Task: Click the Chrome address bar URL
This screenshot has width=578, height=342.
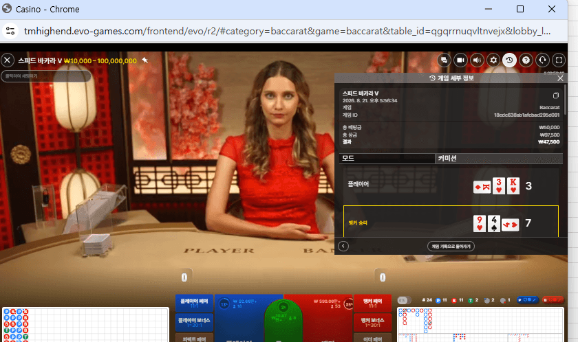Action: coord(287,32)
